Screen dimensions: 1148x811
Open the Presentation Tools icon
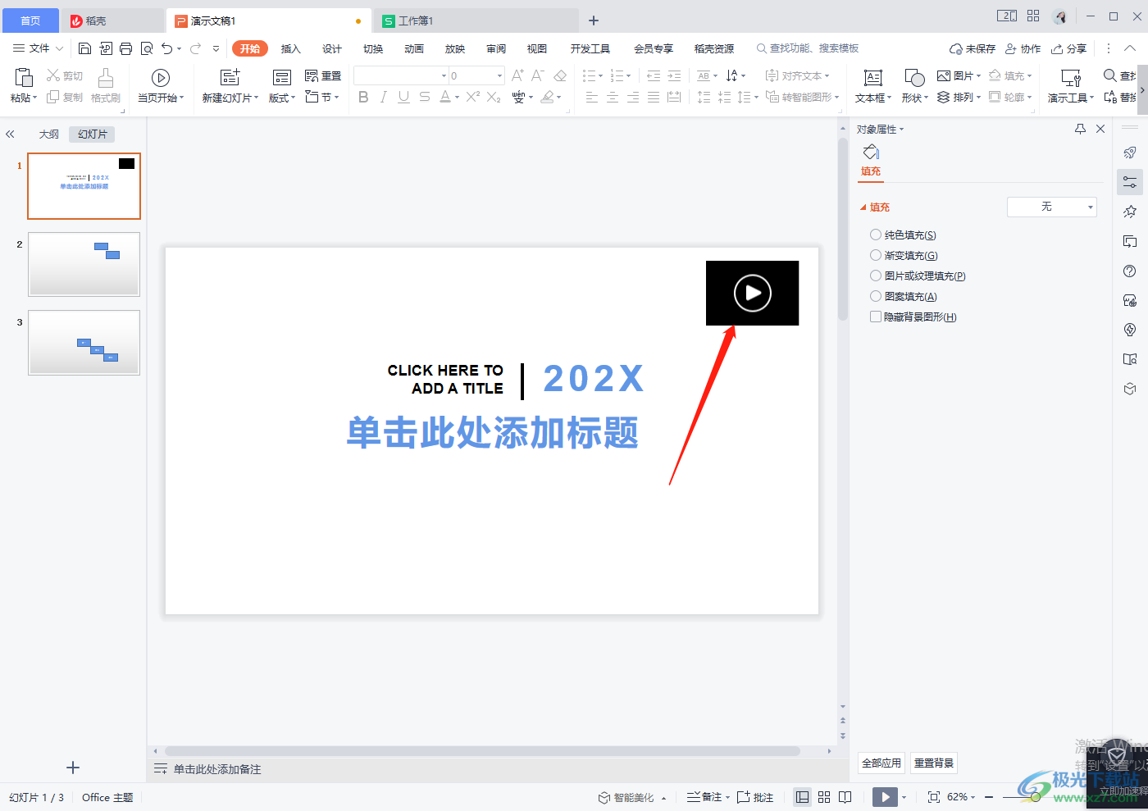(1071, 78)
